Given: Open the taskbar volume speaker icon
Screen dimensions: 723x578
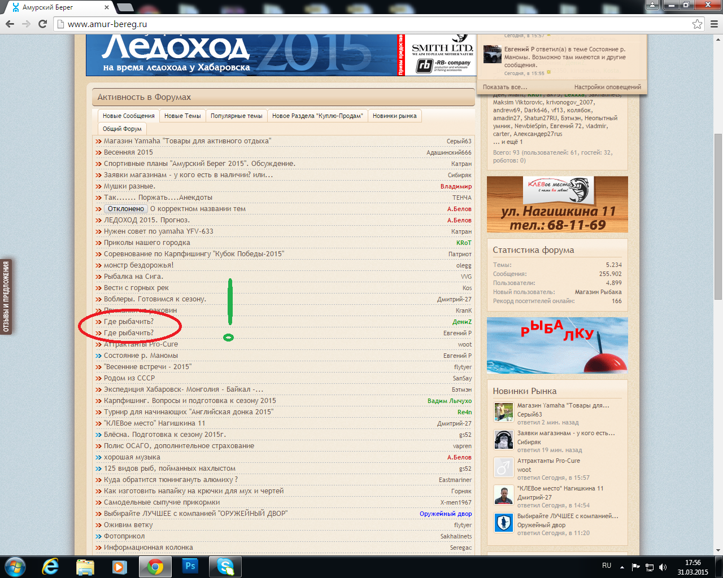Looking at the screenshot, I should [663, 567].
